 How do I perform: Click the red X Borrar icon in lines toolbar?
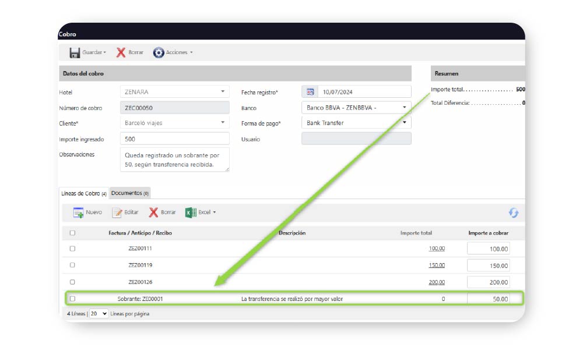tap(153, 212)
